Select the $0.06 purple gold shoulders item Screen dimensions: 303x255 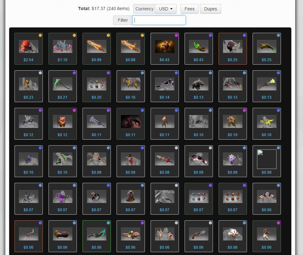(x=267, y=199)
